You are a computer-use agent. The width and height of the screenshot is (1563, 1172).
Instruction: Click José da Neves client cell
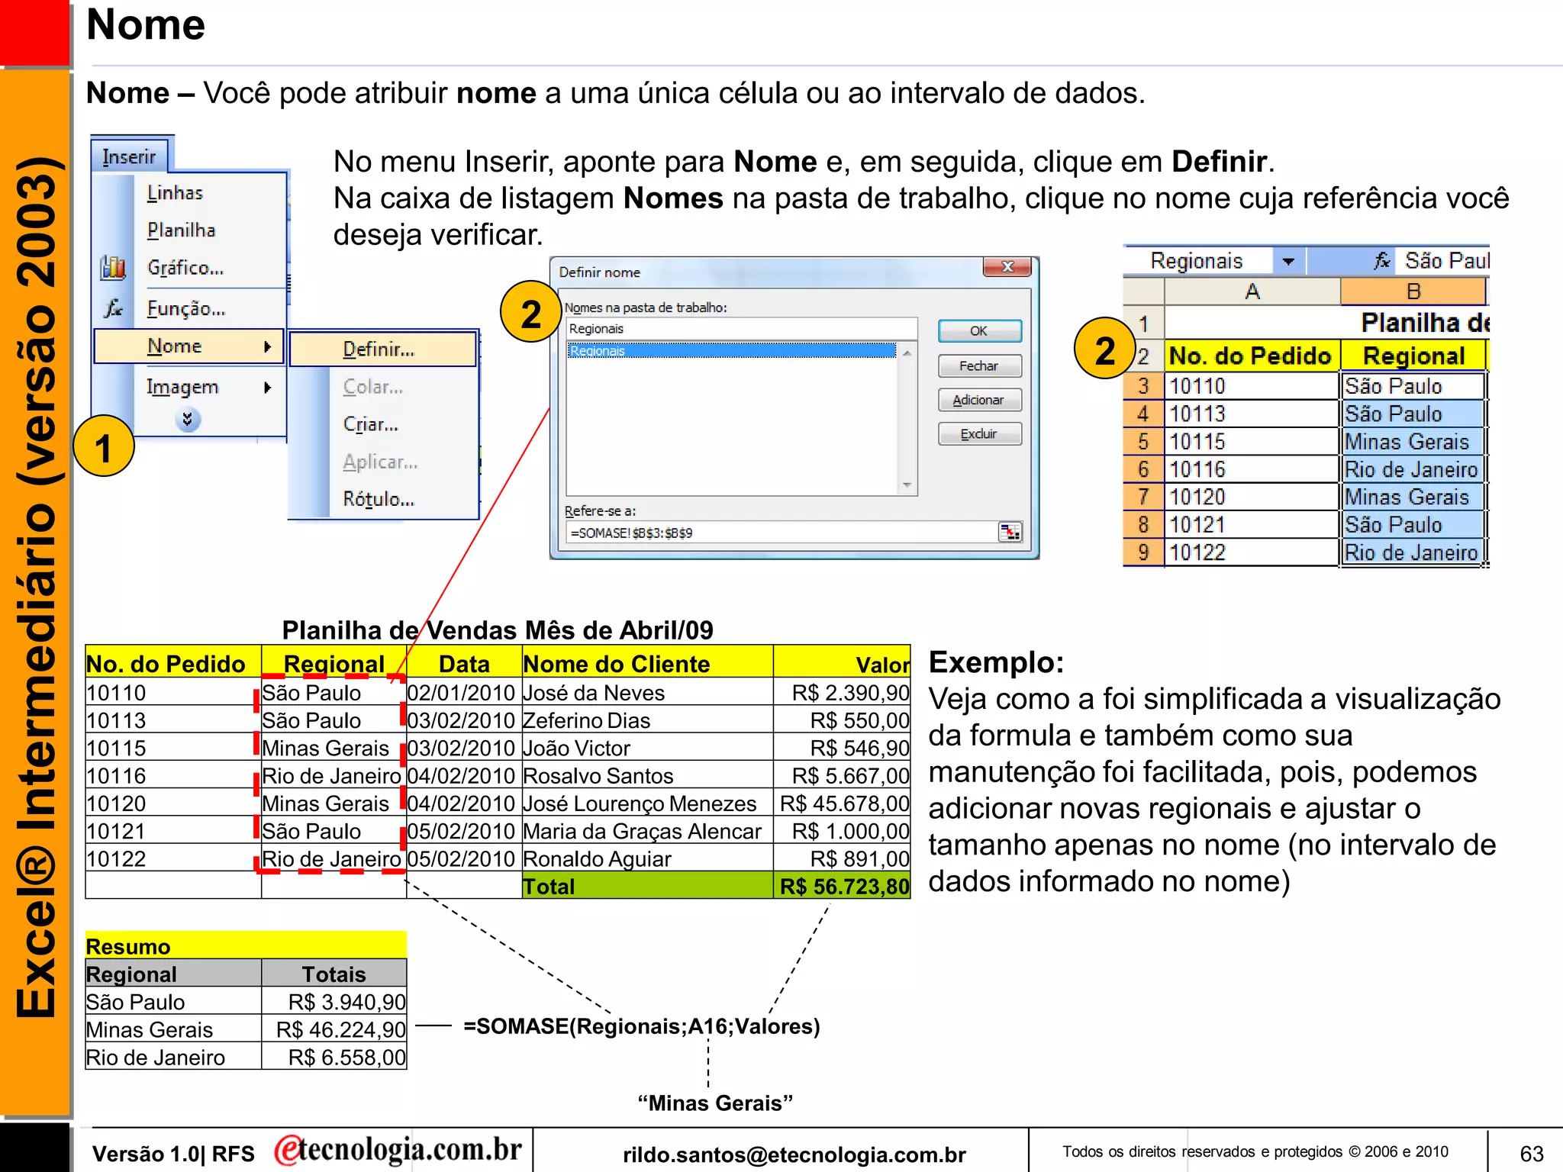pyautogui.click(x=647, y=693)
